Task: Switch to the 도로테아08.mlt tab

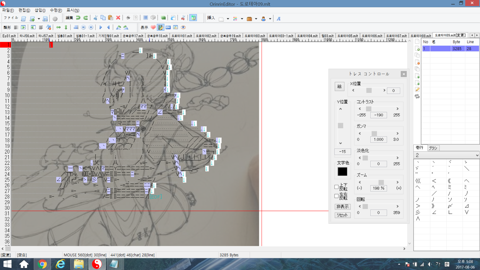Action: (421, 36)
